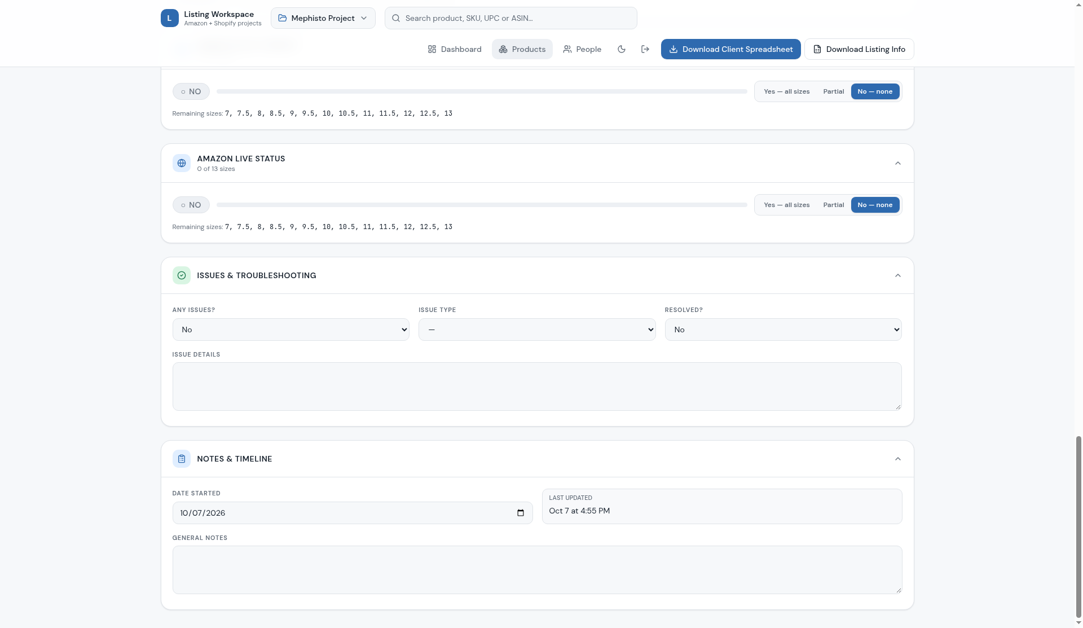The image size is (1083, 628).
Task: Collapse the Amazon Live Status section
Action: 898,163
